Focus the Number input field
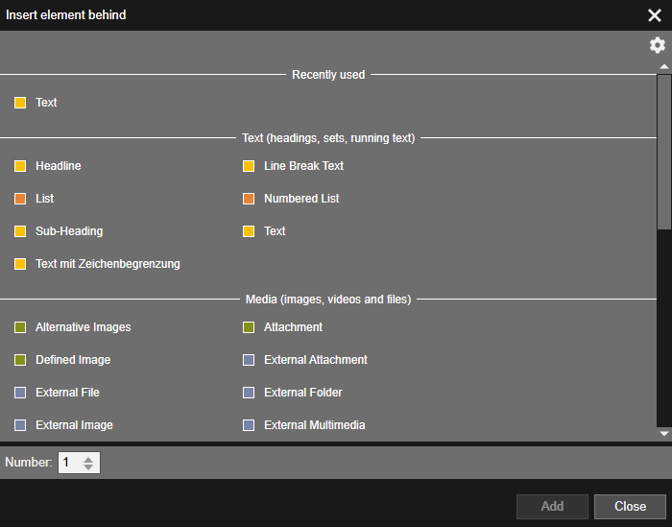Image resolution: width=672 pixels, height=527 pixels. (x=80, y=463)
